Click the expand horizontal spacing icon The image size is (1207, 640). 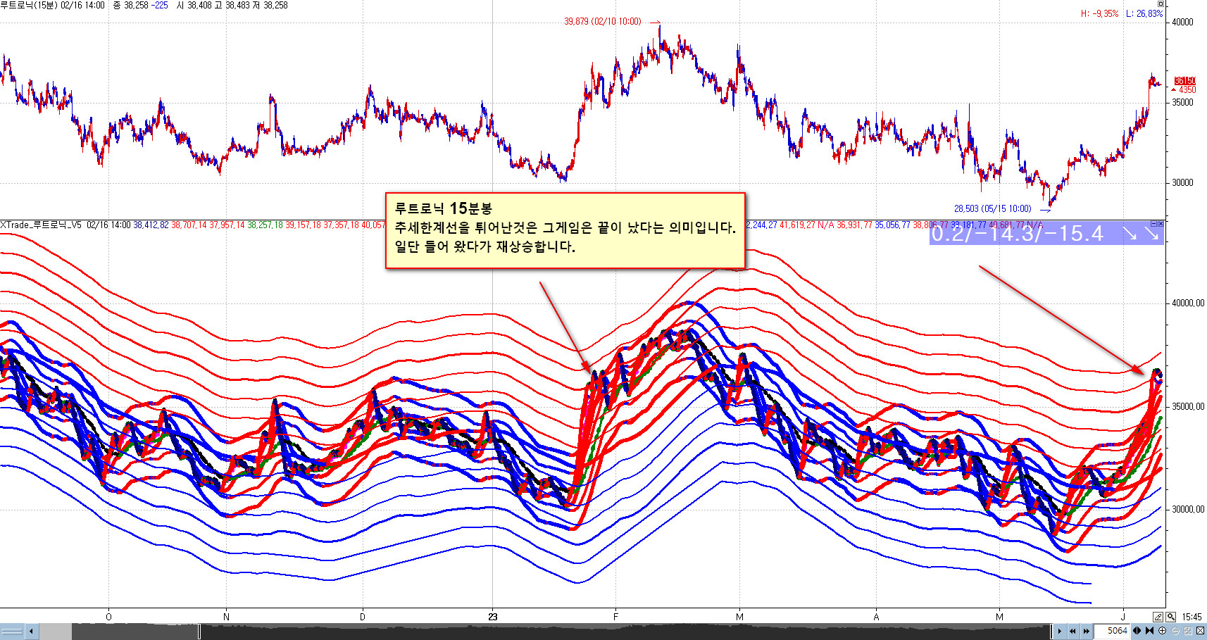1137,631
